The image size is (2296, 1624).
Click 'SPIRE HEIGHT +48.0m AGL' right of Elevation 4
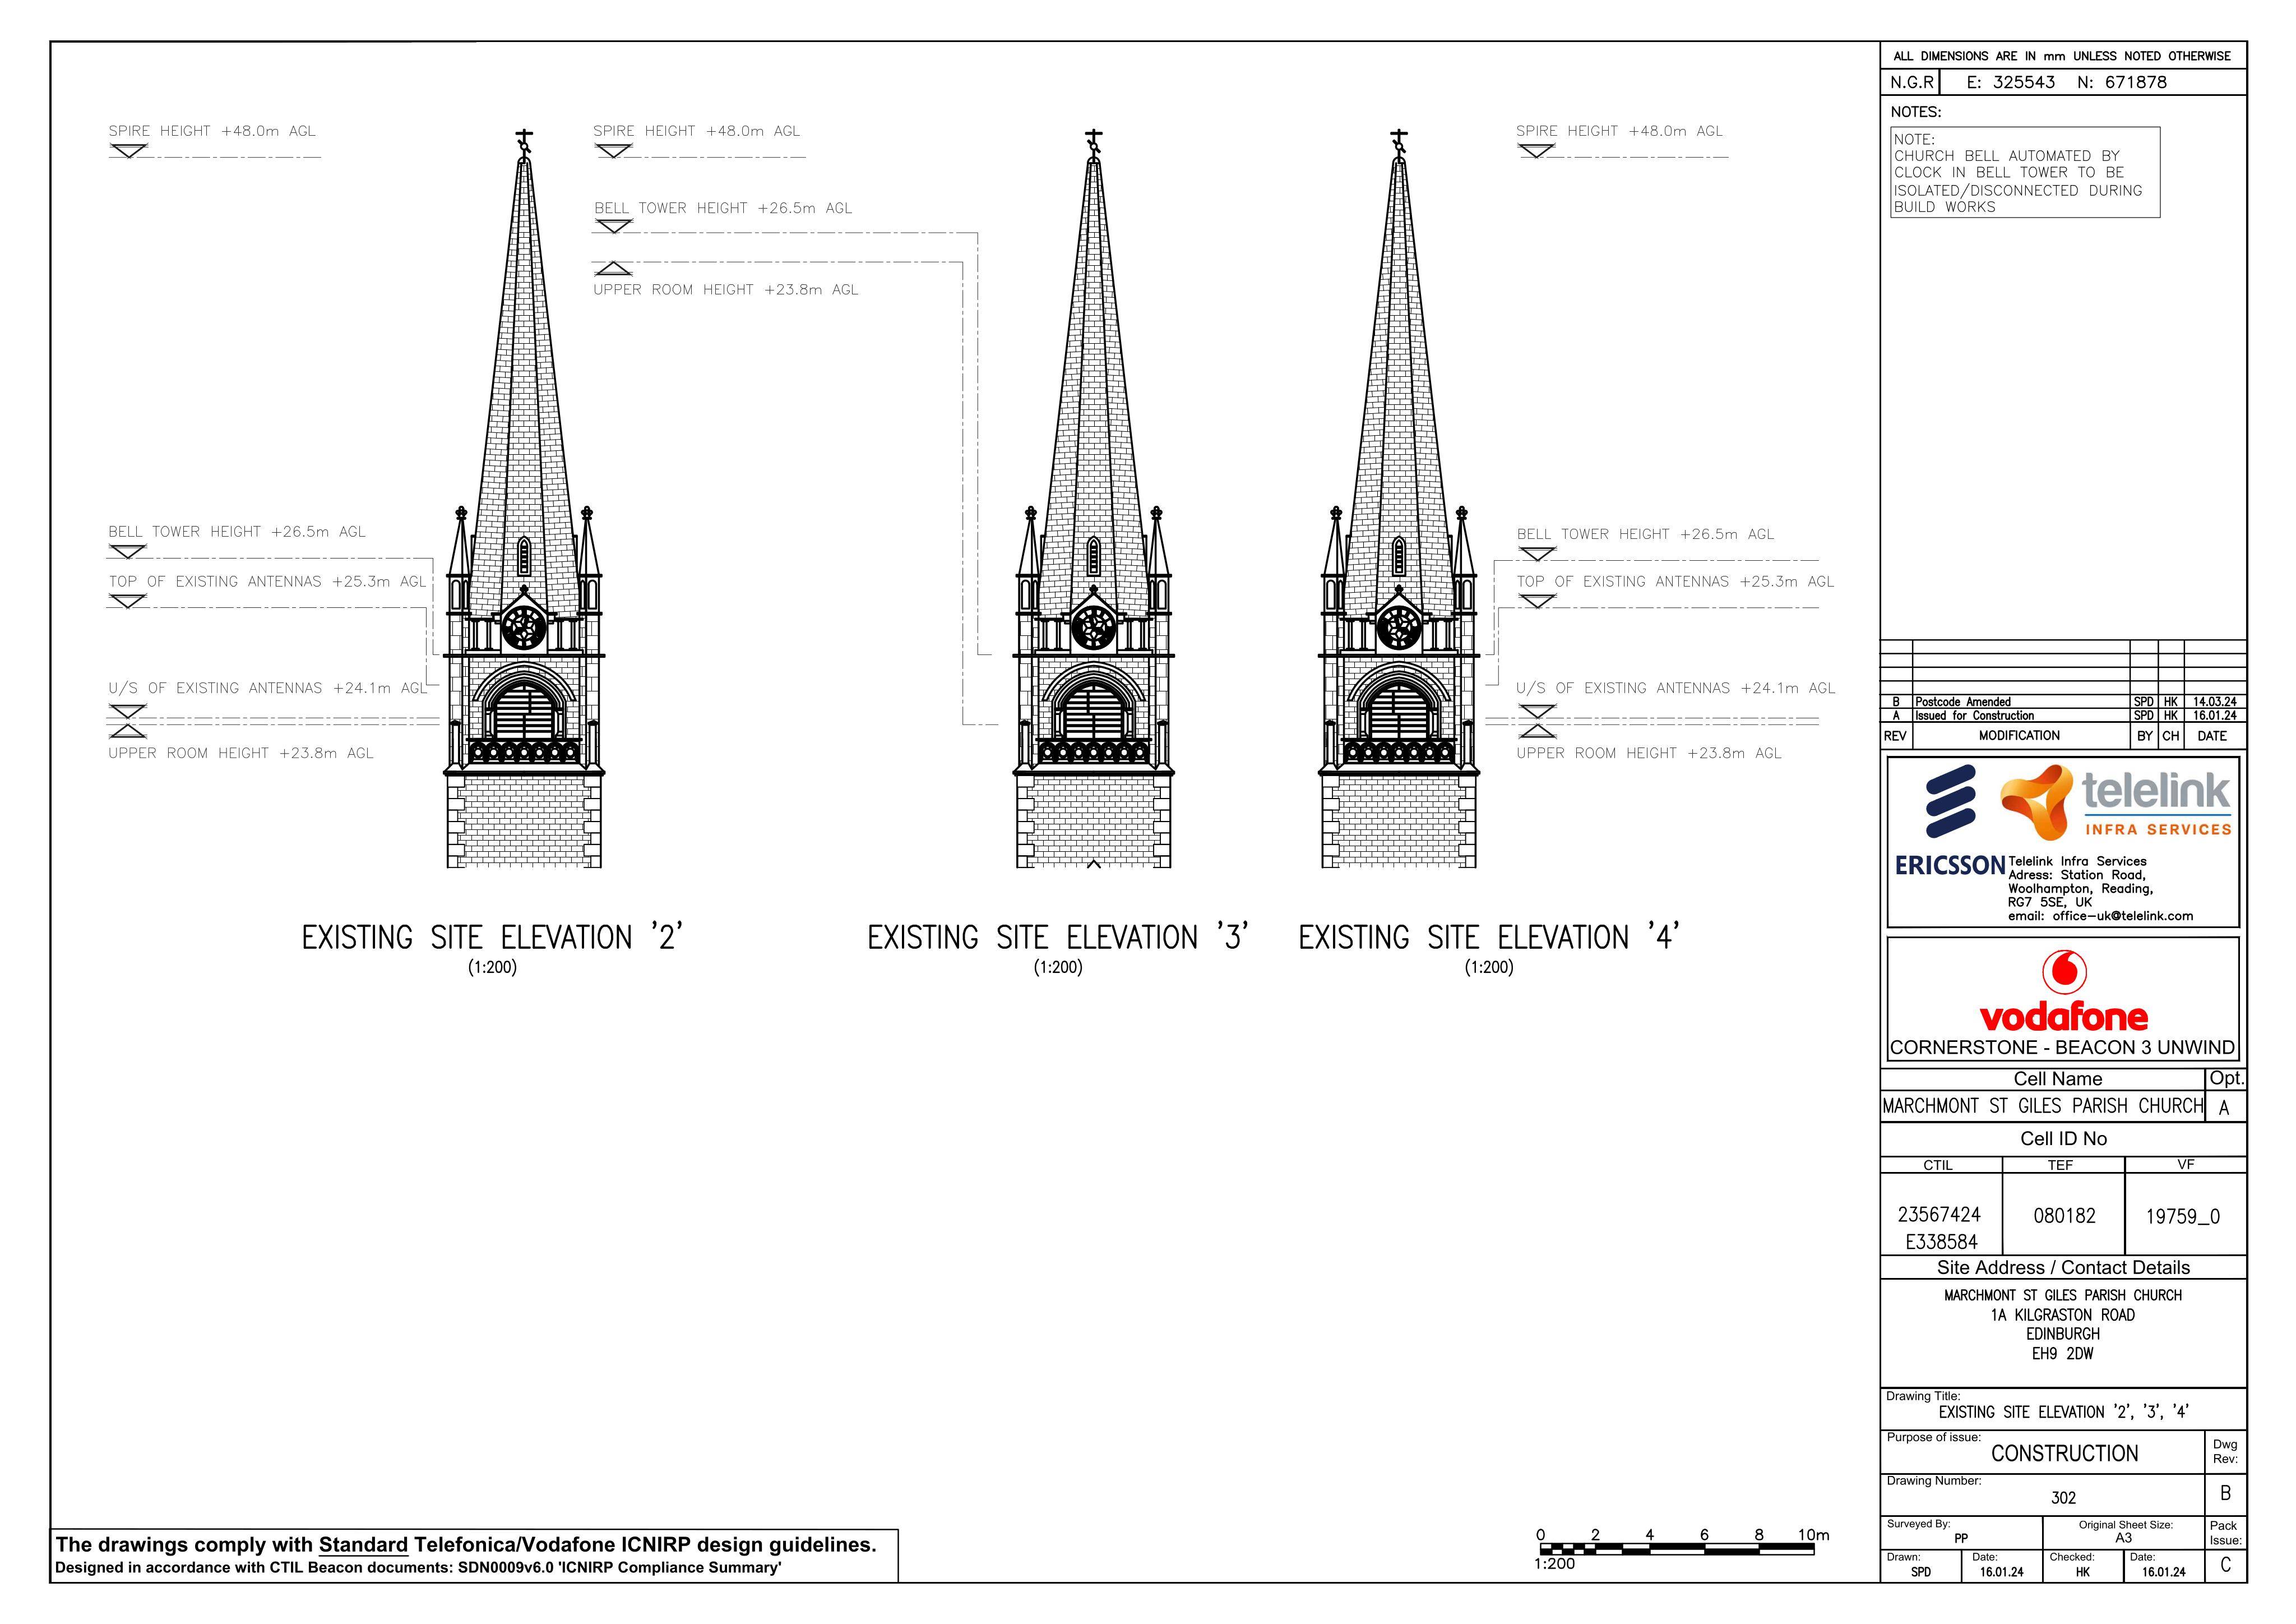[x=1619, y=131]
